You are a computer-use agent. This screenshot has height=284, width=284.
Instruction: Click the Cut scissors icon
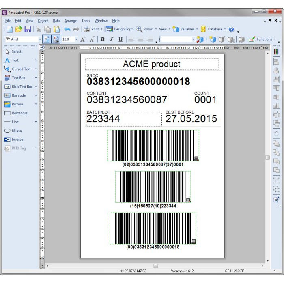[38, 29]
